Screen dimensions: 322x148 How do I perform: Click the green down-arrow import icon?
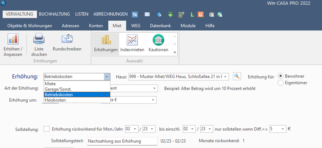click(x=170, y=14)
